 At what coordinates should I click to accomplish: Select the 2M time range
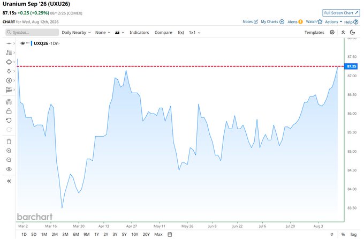pos(55,234)
